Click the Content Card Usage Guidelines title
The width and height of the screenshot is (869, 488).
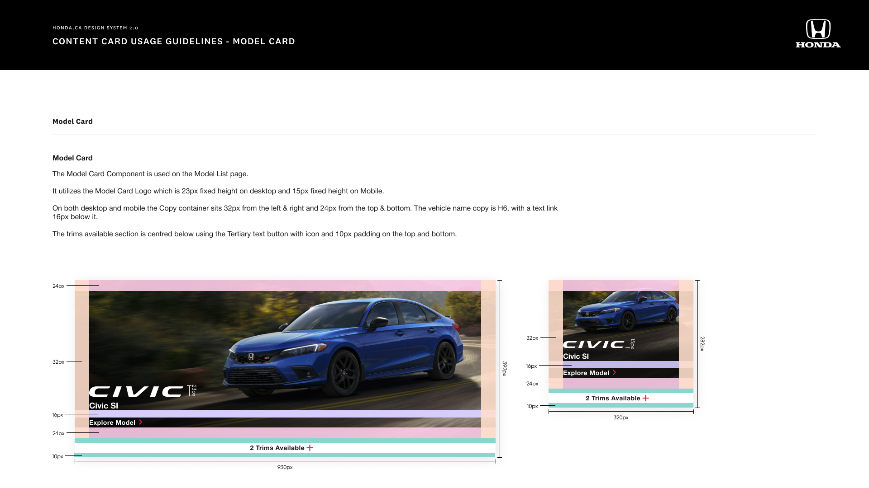tap(174, 42)
